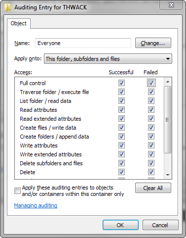This screenshot has height=238, width=186.
Task: Click the access list scroll up arrow
Action: coord(168,82)
